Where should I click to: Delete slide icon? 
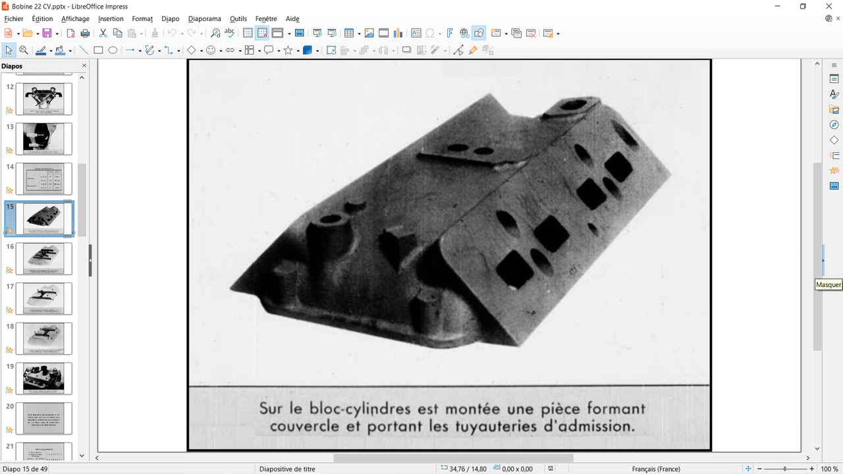coord(531,33)
